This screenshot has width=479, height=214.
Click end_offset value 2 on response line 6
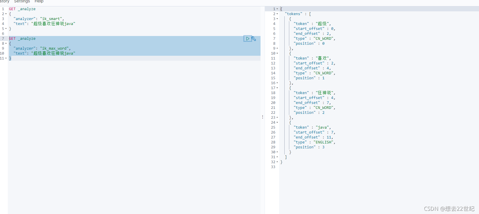click(328, 34)
